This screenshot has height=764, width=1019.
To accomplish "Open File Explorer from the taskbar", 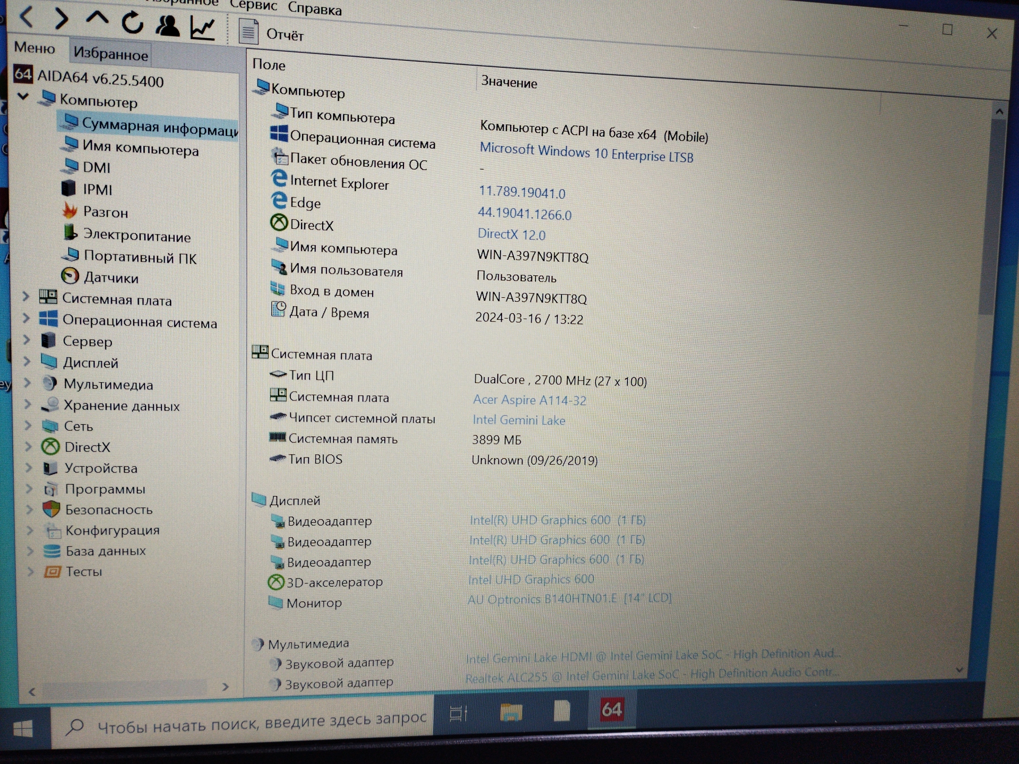I will coord(511,712).
